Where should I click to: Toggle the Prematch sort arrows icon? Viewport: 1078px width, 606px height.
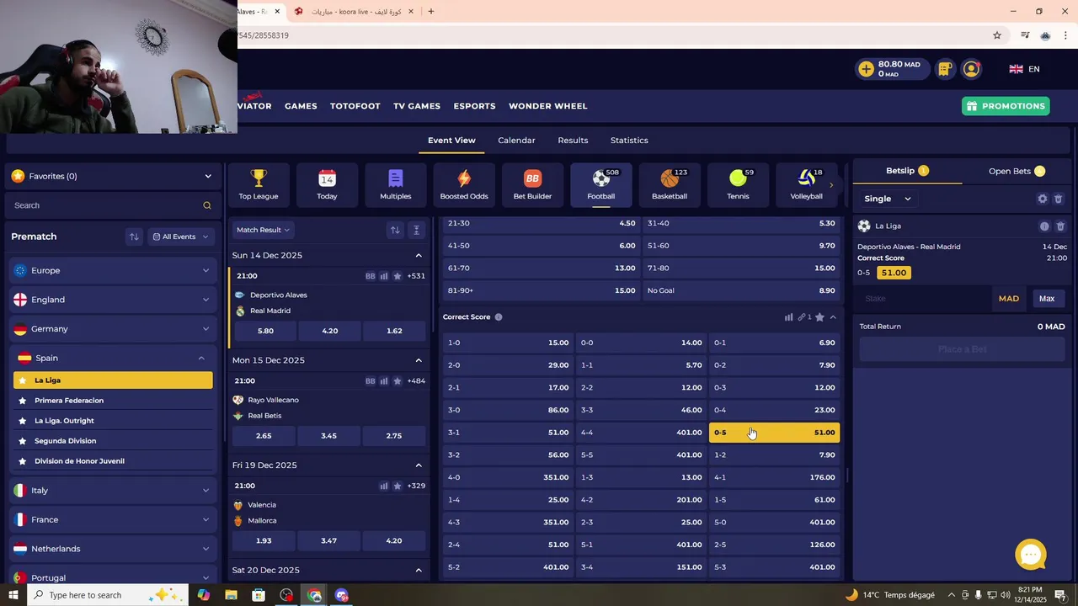(x=134, y=237)
